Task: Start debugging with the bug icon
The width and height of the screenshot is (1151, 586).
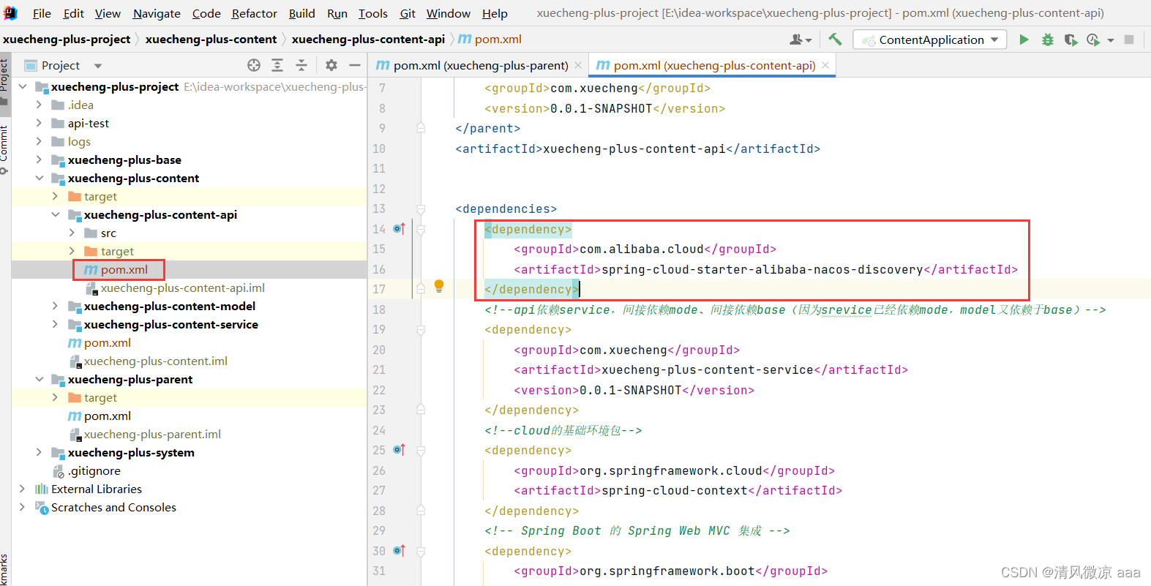Action: tap(1048, 40)
